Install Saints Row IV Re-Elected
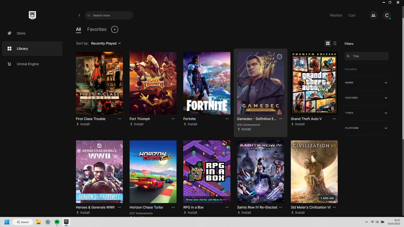The height and width of the screenshot is (227, 404). click(x=244, y=213)
